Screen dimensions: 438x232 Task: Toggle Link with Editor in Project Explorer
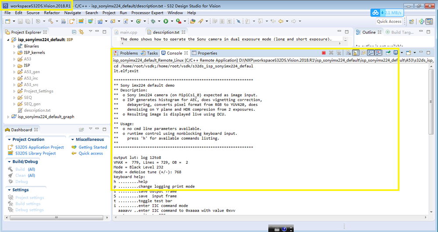(x=81, y=32)
